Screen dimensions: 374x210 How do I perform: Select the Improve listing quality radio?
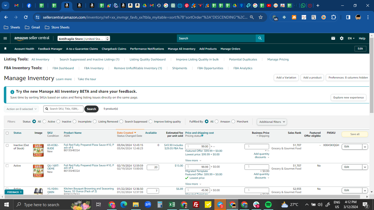coord(150,122)
